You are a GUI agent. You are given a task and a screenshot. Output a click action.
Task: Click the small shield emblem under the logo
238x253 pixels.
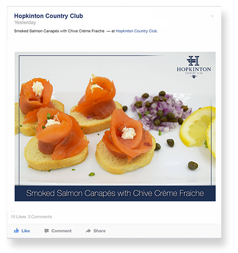[194, 77]
